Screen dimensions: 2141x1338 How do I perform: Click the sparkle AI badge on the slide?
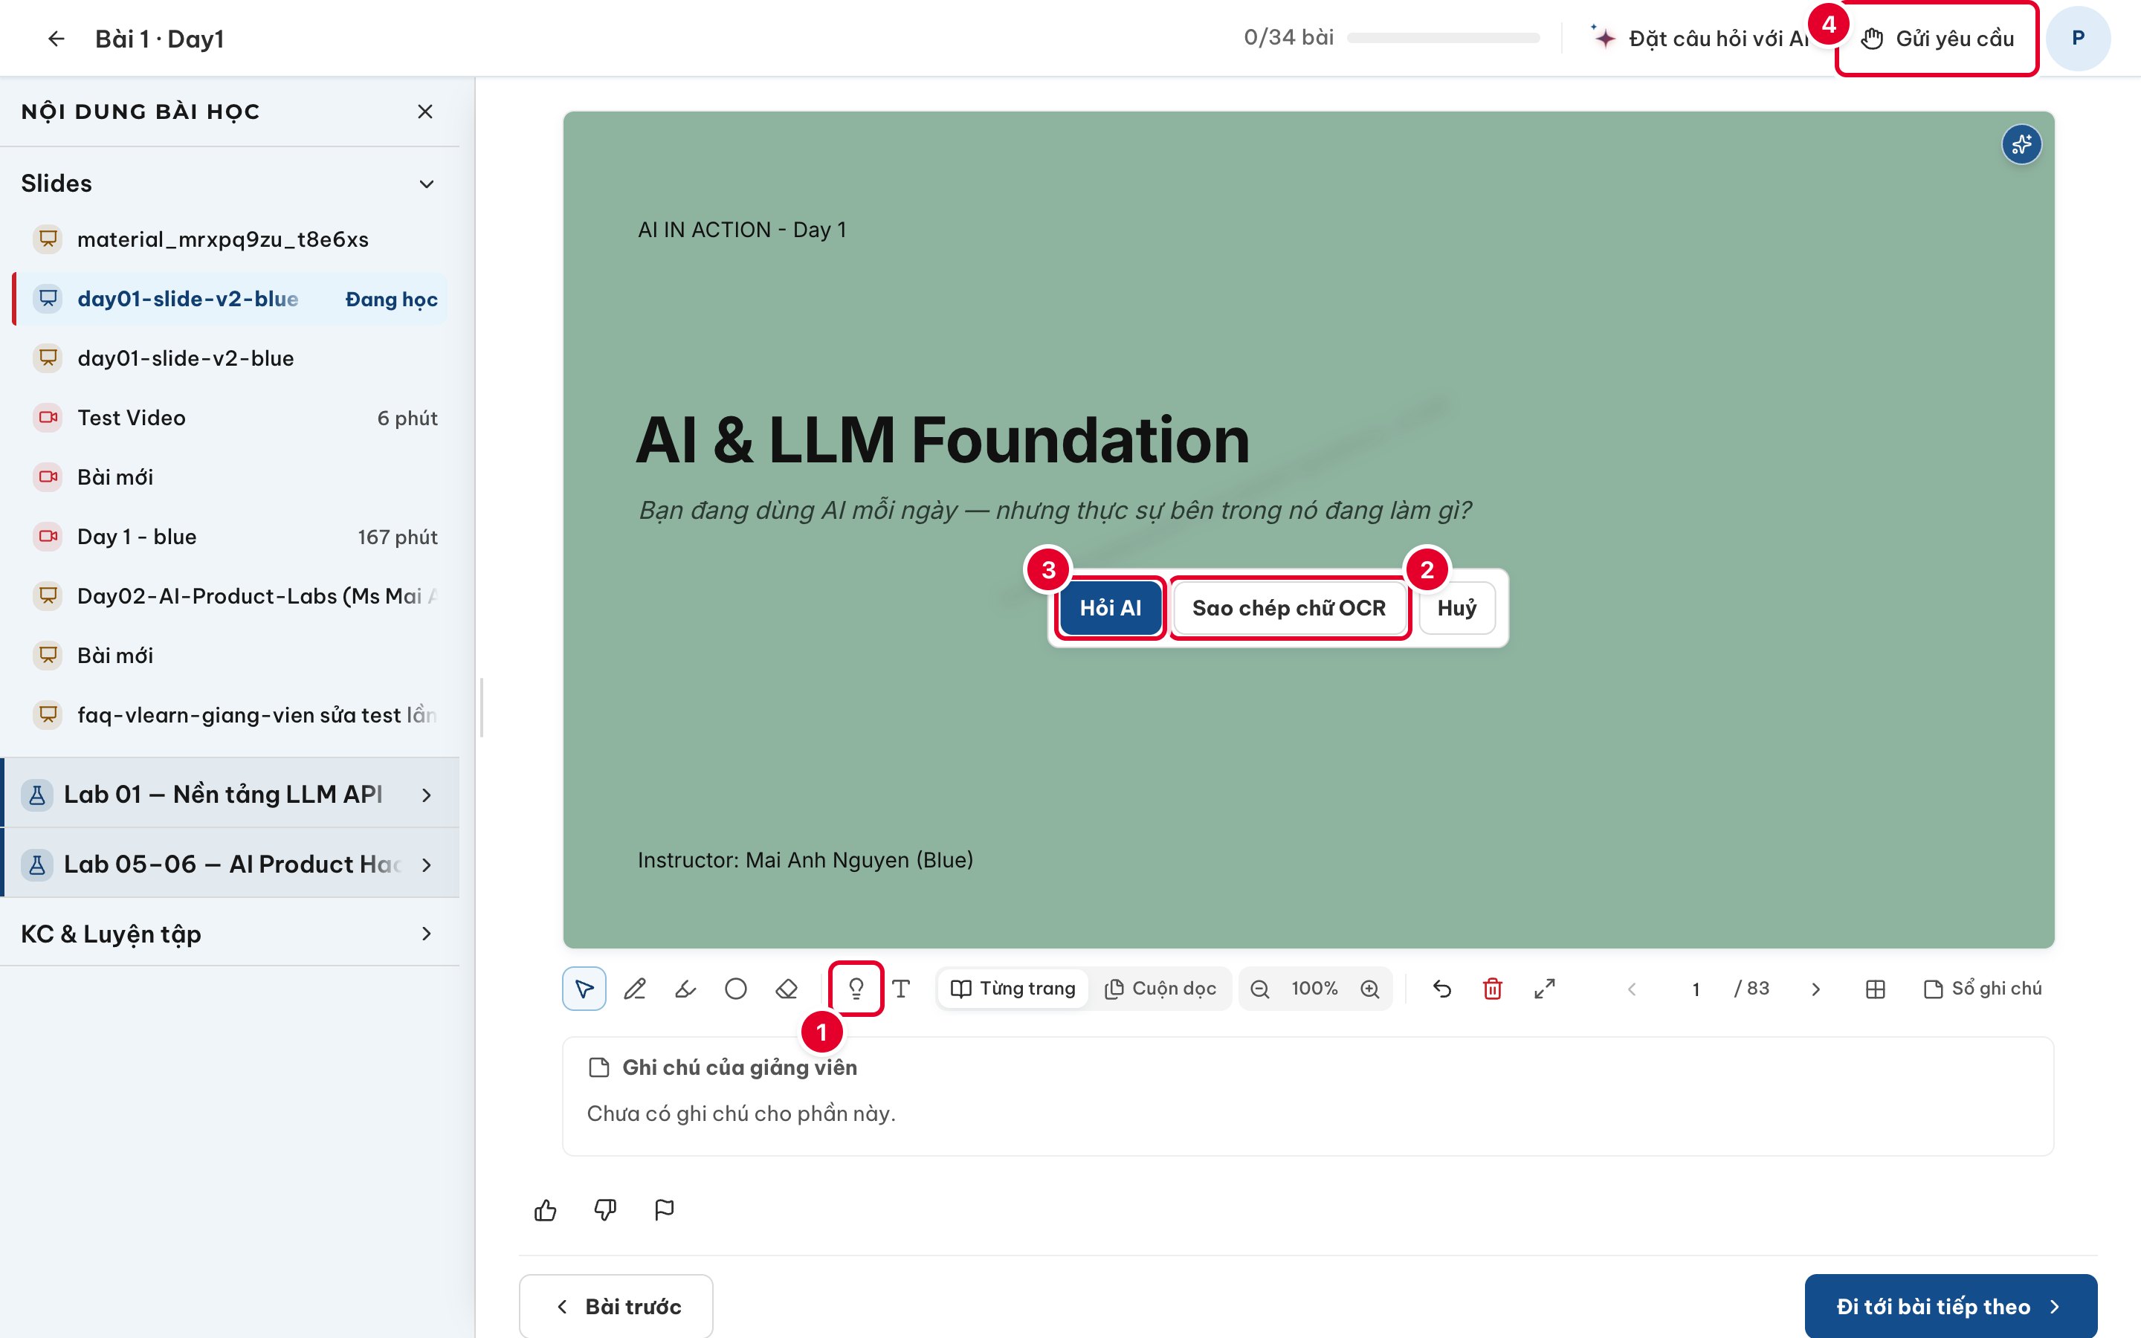(x=2021, y=144)
